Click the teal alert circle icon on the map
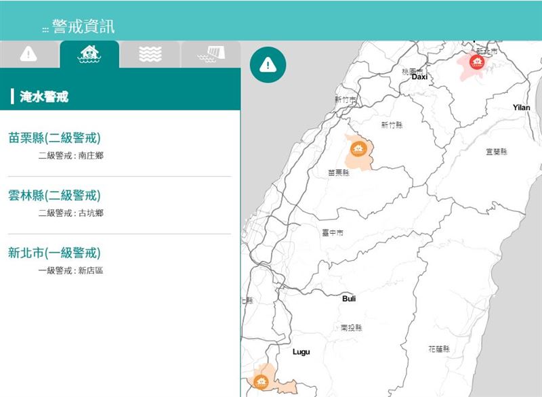Viewport: 542px width, 397px height. [268, 62]
